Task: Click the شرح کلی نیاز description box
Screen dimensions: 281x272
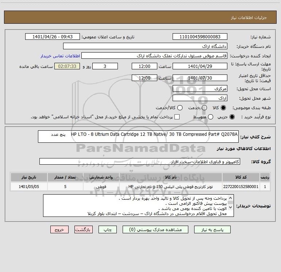Action: point(138,137)
